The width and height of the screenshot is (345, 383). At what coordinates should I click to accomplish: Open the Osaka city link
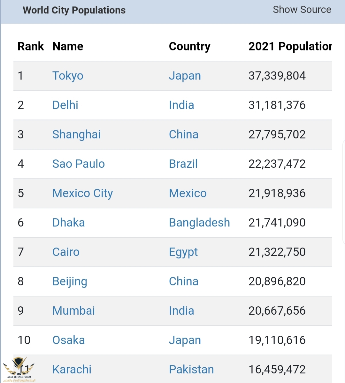pos(68,340)
